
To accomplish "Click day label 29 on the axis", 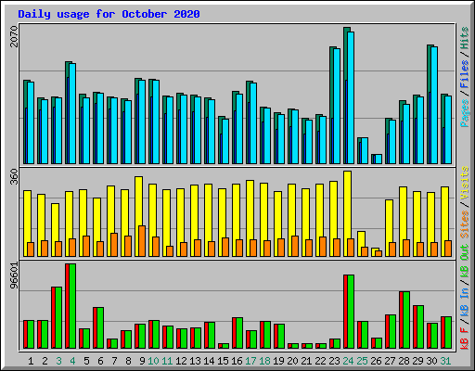I will [x=417, y=361].
